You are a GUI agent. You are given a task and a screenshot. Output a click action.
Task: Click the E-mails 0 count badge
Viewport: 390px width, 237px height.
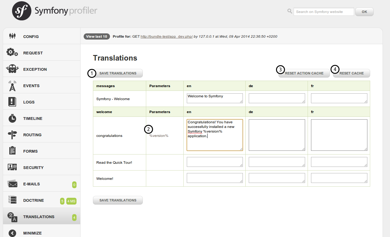click(x=74, y=185)
